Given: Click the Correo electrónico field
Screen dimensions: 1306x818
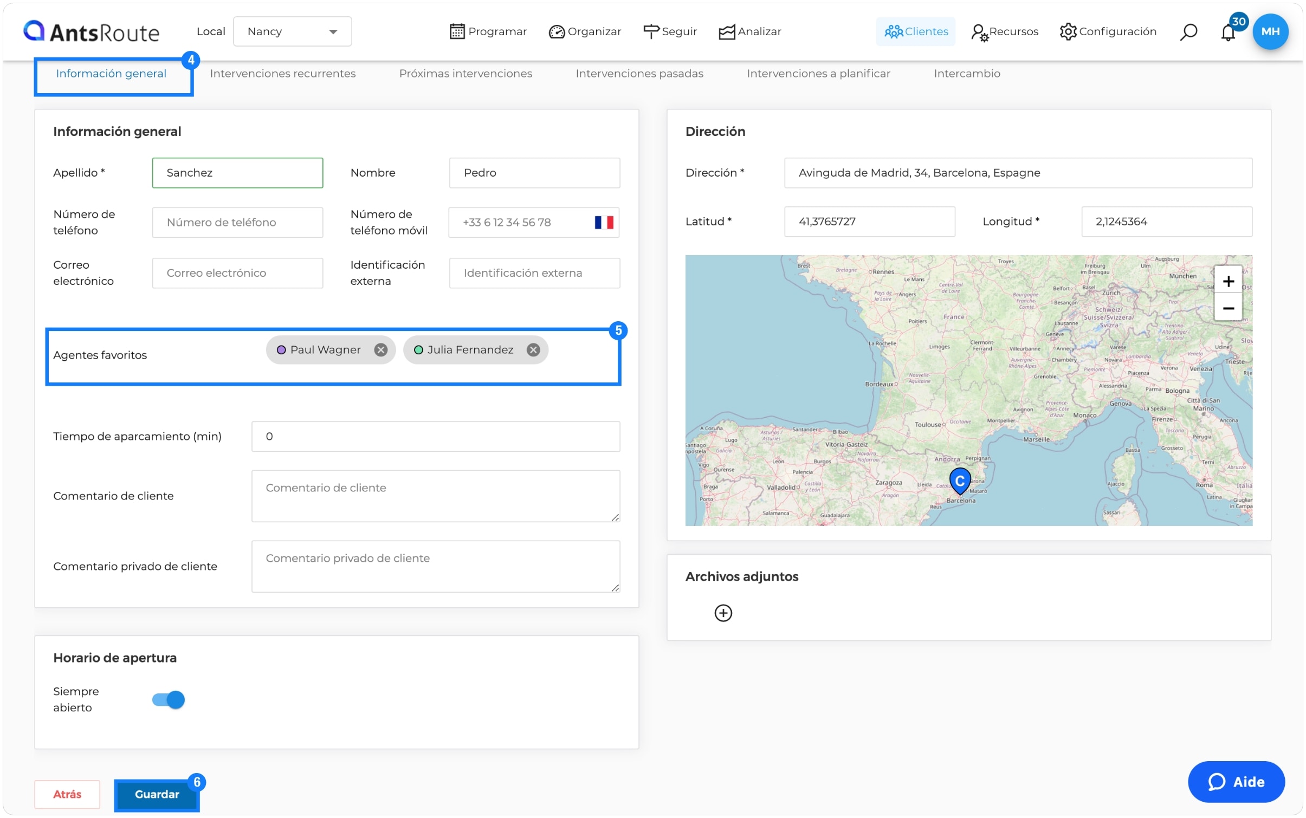Looking at the screenshot, I should 237,273.
